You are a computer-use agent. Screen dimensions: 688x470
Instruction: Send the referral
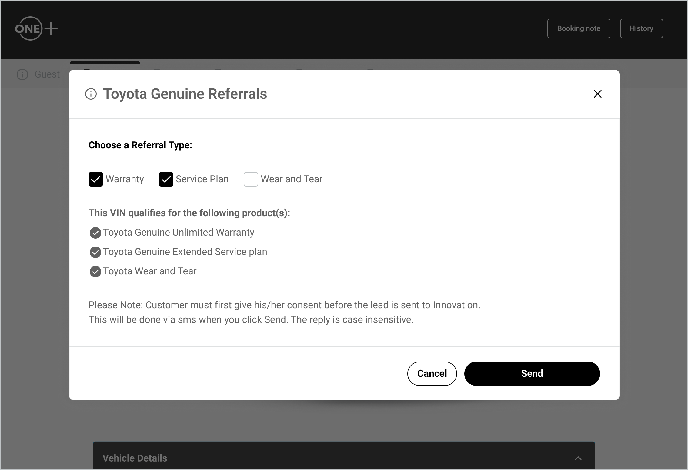(532, 373)
